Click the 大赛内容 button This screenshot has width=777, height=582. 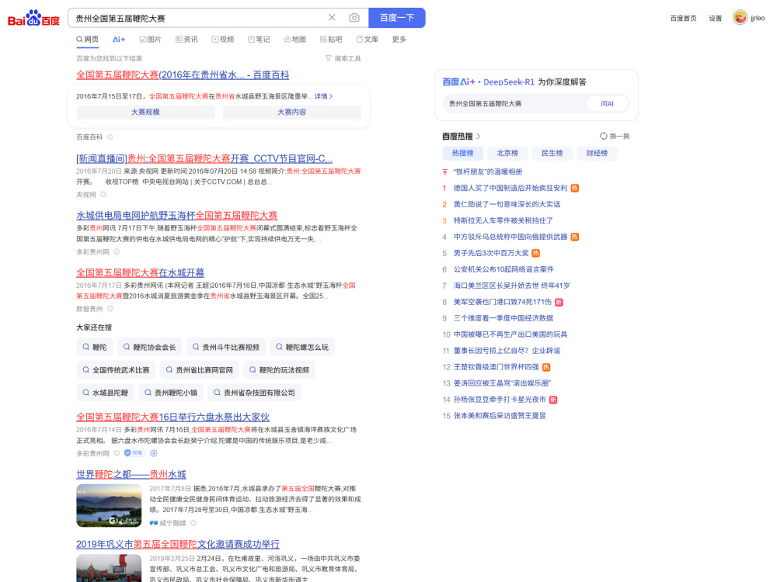click(292, 113)
